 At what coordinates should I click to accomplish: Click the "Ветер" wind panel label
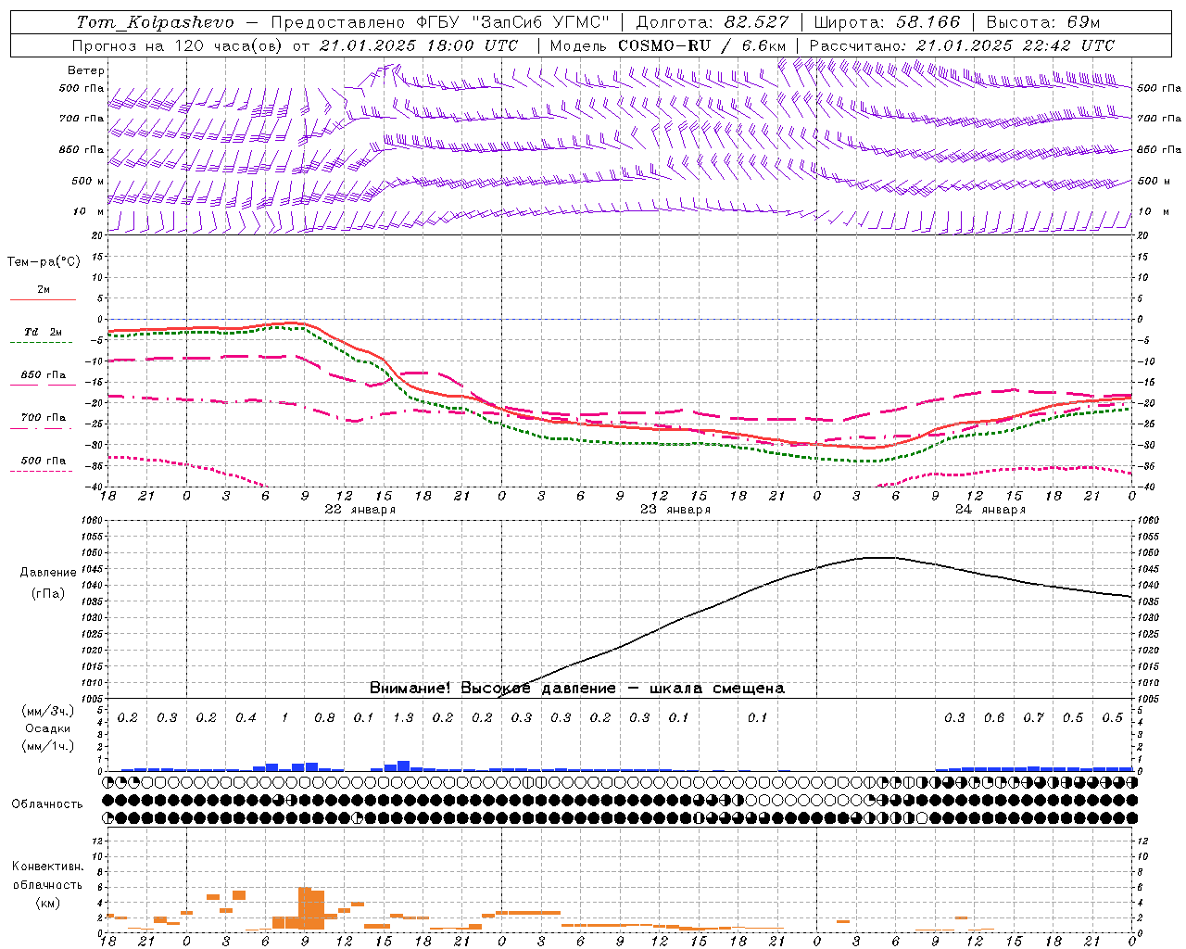(86, 70)
